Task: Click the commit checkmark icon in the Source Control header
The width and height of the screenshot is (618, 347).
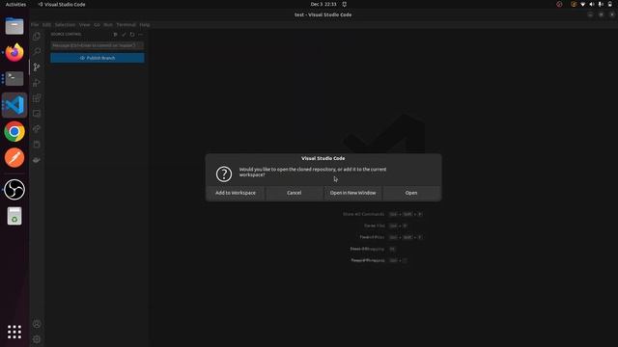Action: point(124,35)
